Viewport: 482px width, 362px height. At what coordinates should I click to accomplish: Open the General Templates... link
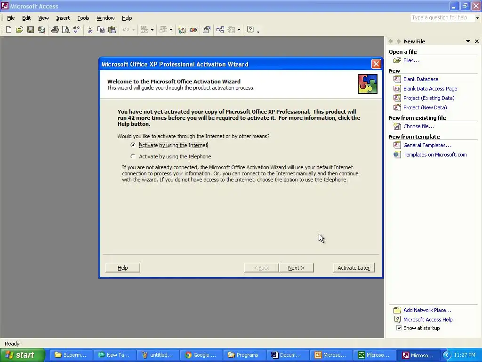click(427, 145)
